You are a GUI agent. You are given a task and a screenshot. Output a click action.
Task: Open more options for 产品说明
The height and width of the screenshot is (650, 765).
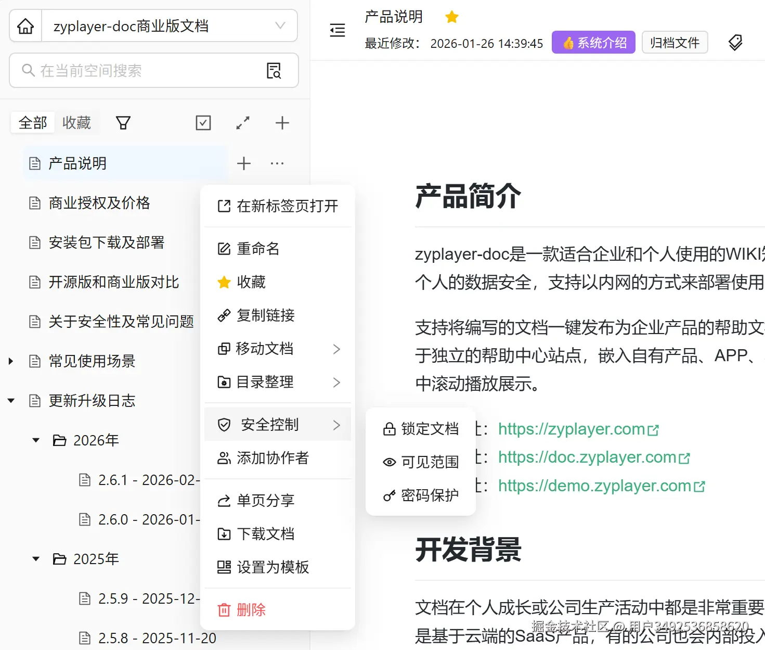coord(277,163)
